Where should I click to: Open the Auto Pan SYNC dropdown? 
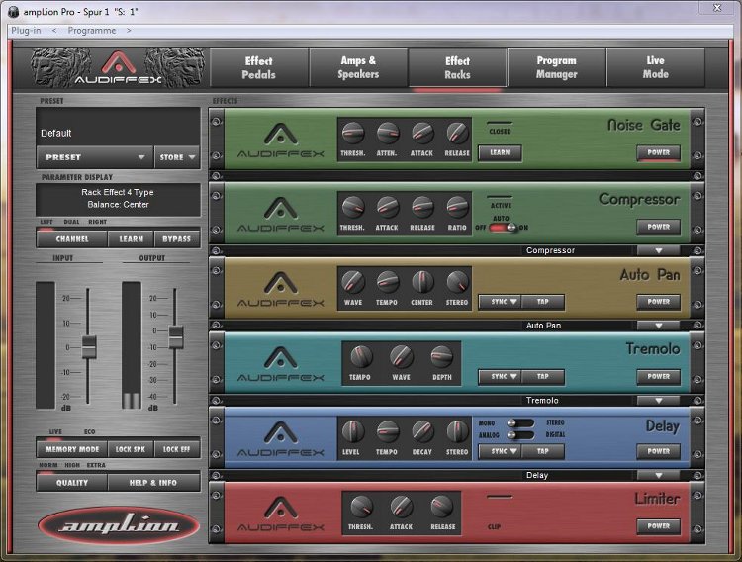[501, 302]
